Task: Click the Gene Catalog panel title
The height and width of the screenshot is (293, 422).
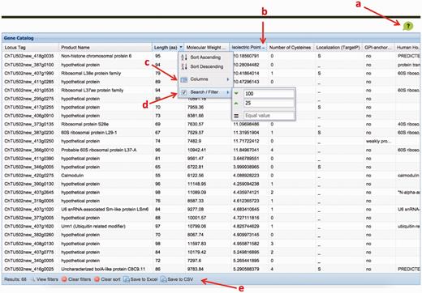Action: click(x=19, y=38)
